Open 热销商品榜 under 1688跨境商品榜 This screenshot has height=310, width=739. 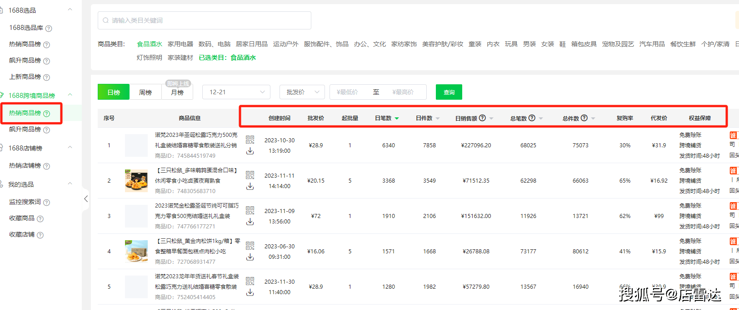(25, 113)
